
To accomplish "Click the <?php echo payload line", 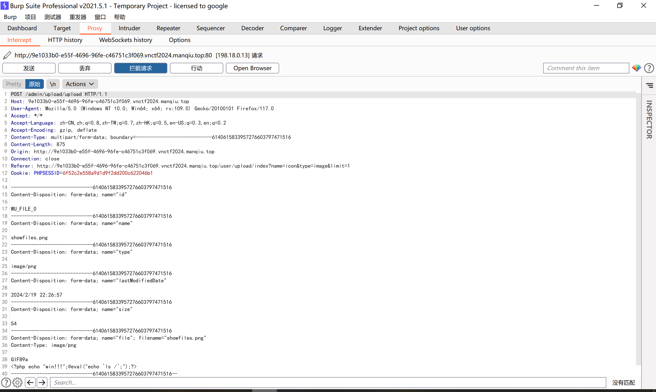I will [74, 367].
